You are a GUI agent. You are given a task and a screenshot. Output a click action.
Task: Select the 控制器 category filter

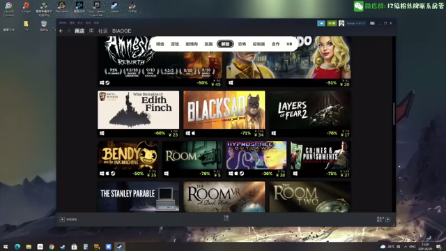[x=259, y=44]
